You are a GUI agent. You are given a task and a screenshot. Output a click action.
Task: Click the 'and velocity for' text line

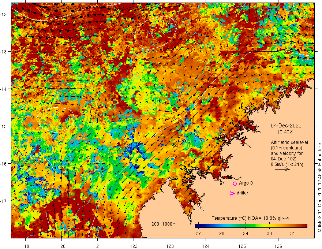287,153
